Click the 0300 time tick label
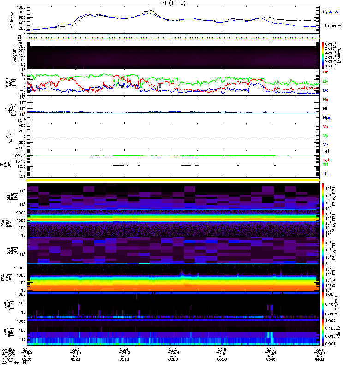The width and height of the screenshot is (346, 369). click(x=173, y=359)
